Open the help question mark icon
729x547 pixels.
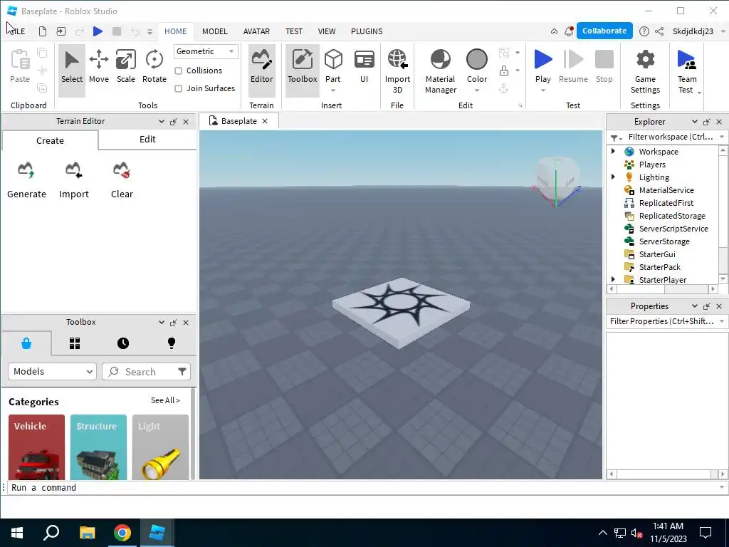click(644, 31)
